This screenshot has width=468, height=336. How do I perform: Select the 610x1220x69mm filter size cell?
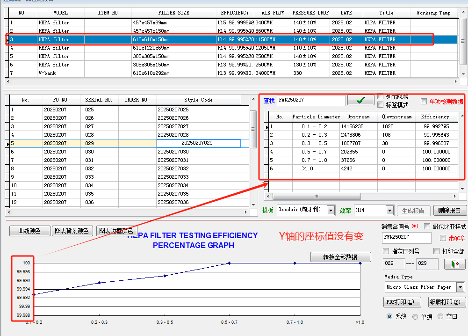click(x=174, y=48)
